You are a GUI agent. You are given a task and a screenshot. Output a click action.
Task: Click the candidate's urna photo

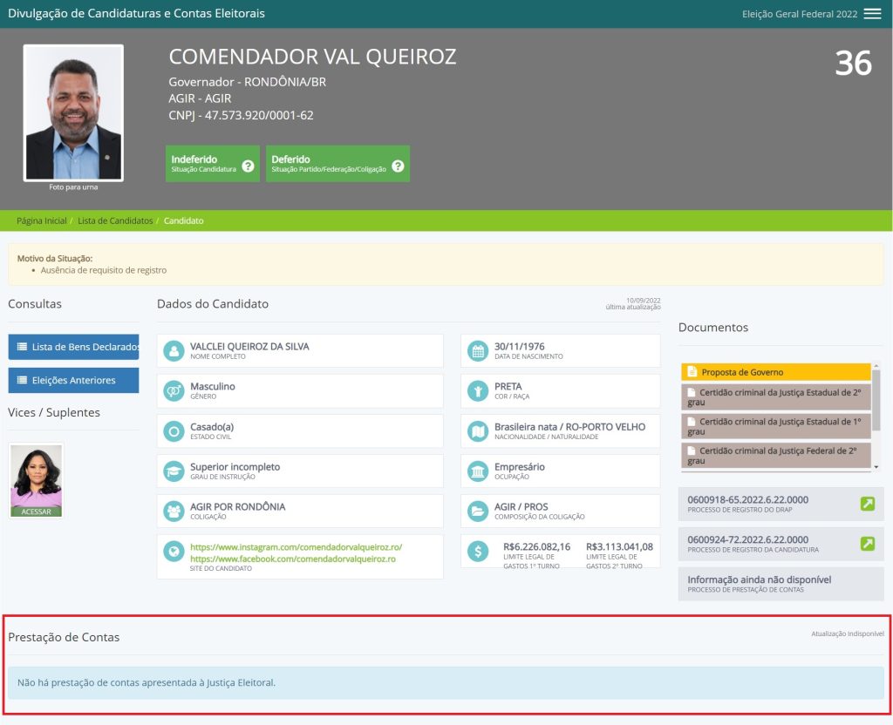[73, 112]
